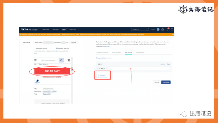Click the PayPal logo
Viewport: 218px width, 123px height.
(x=37, y=81)
